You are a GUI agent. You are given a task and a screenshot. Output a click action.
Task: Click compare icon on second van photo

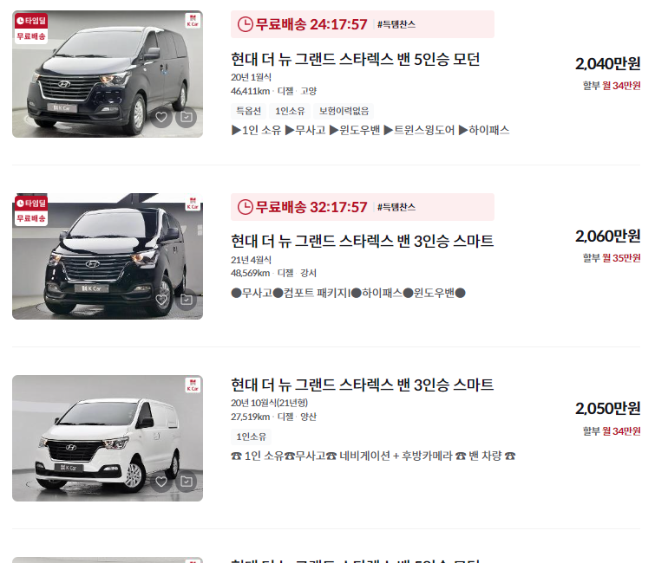tap(187, 300)
